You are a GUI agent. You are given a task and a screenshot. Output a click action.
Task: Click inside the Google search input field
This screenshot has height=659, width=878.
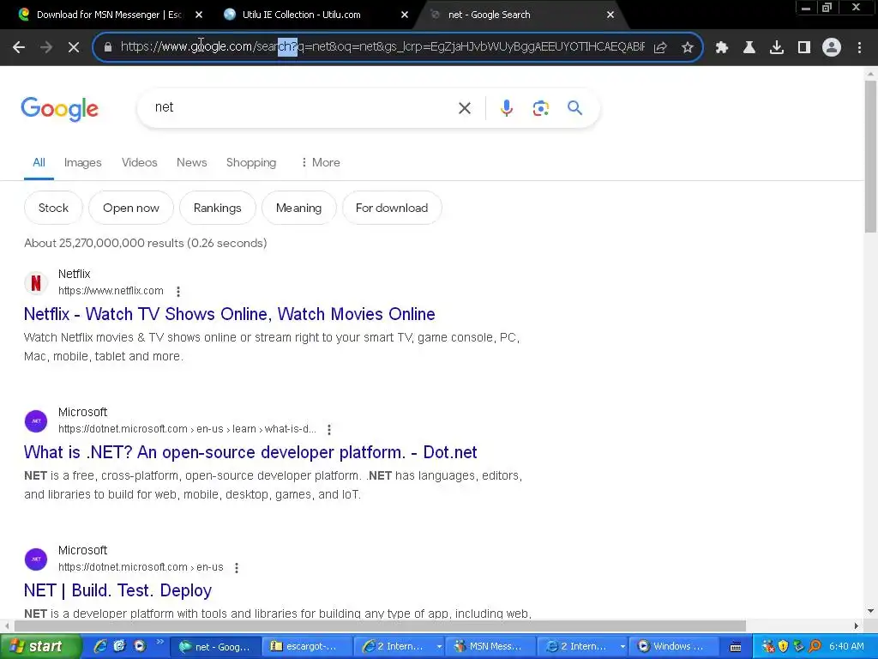pyautogui.click(x=303, y=107)
